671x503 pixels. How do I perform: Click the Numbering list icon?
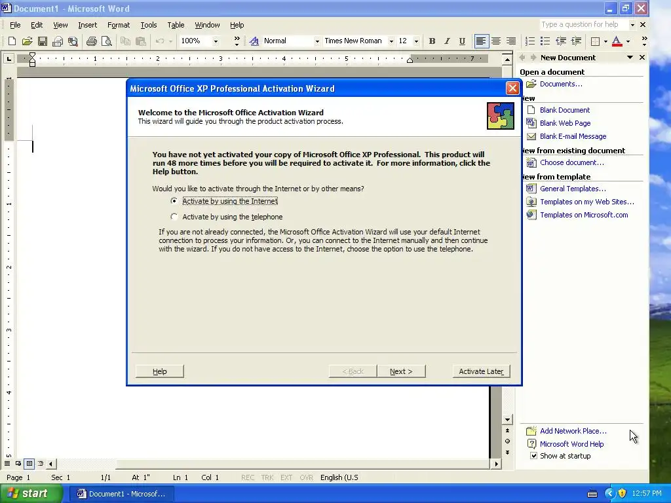[x=529, y=41]
